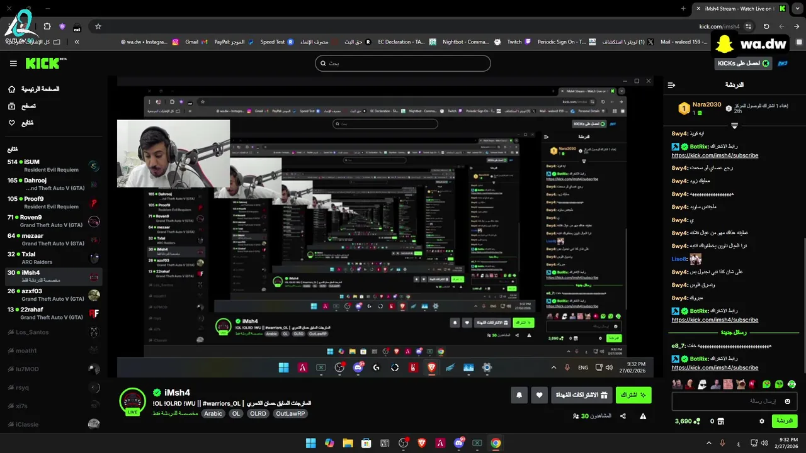Image resolution: width=806 pixels, height=453 pixels.
Task: Open the top BotRix subscribe link
Action: click(x=715, y=155)
